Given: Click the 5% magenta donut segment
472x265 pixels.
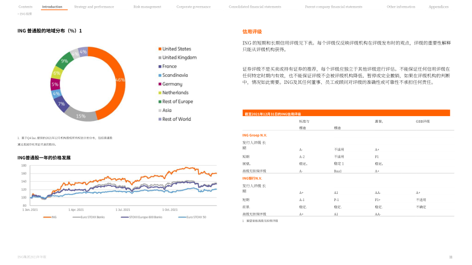Looking at the screenshot, I should click(x=55, y=84).
